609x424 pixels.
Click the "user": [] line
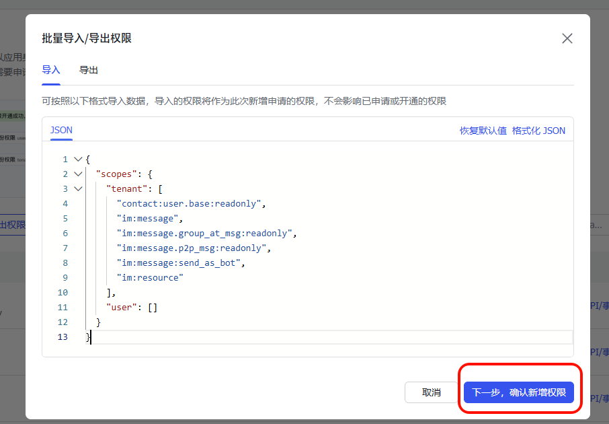pos(132,307)
